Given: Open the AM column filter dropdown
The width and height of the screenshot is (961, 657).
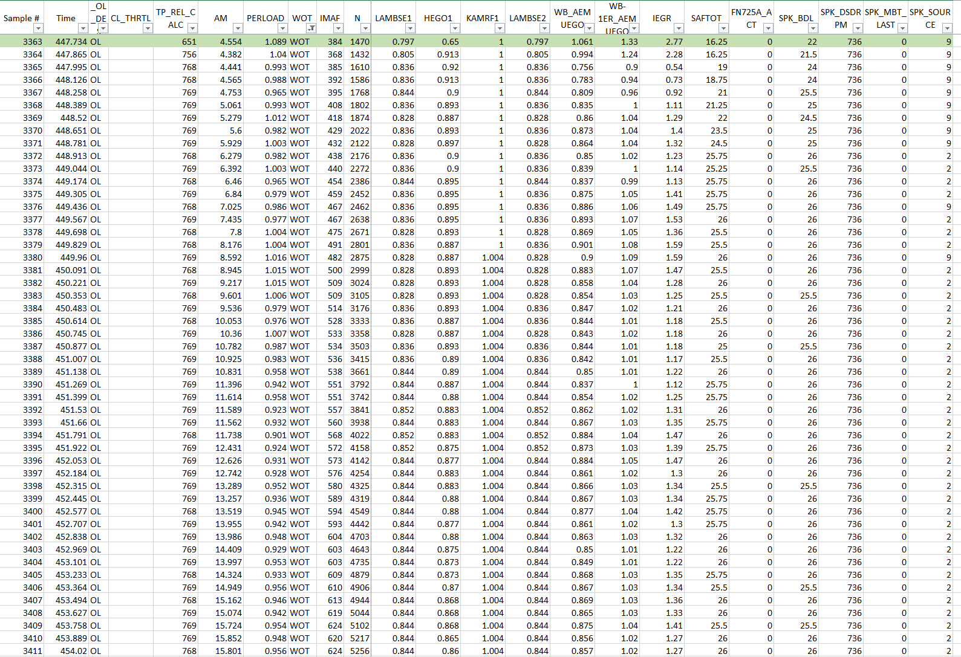Looking at the screenshot, I should [x=238, y=28].
